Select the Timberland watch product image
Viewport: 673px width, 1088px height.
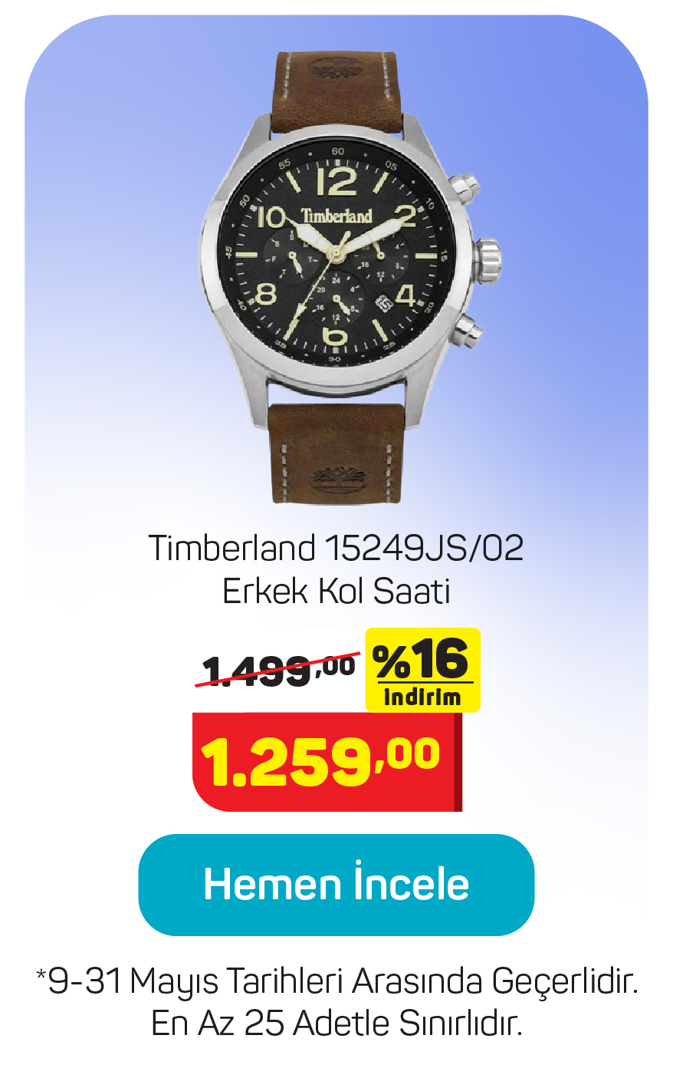click(351, 278)
